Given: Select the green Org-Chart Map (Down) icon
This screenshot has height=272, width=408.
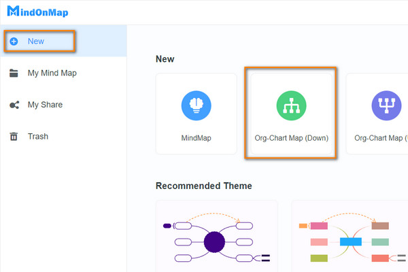Looking at the screenshot, I should [x=291, y=107].
